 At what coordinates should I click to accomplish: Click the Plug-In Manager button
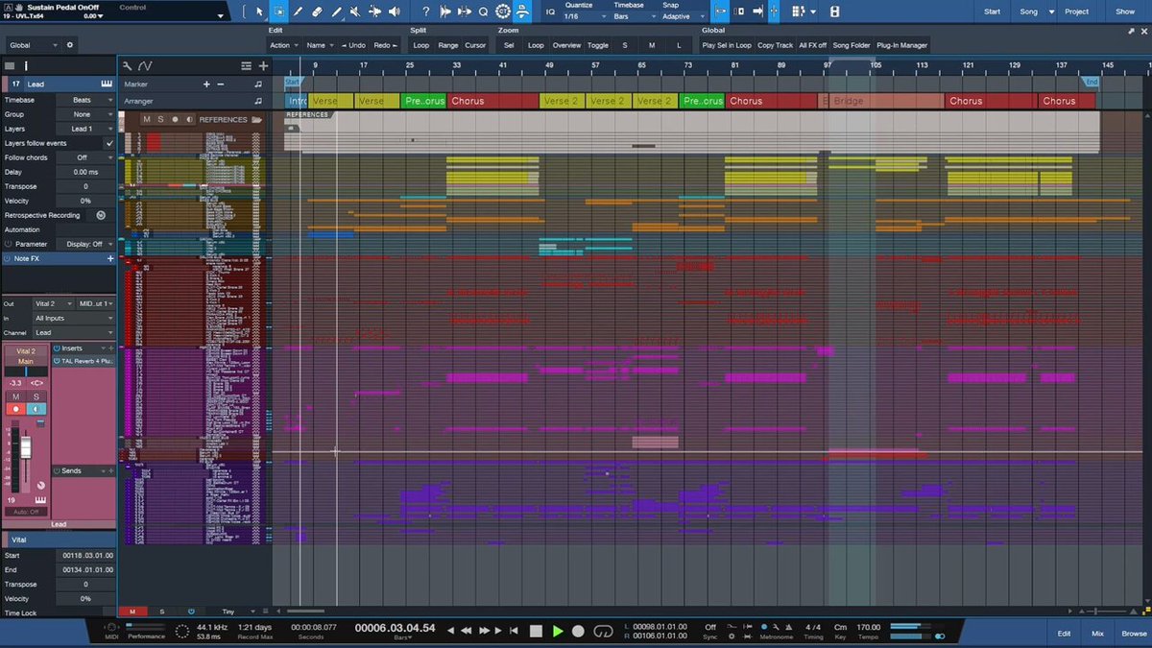(902, 45)
